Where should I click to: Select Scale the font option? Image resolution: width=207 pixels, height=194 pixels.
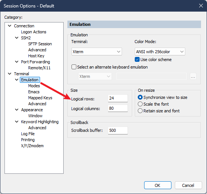(x=140, y=104)
